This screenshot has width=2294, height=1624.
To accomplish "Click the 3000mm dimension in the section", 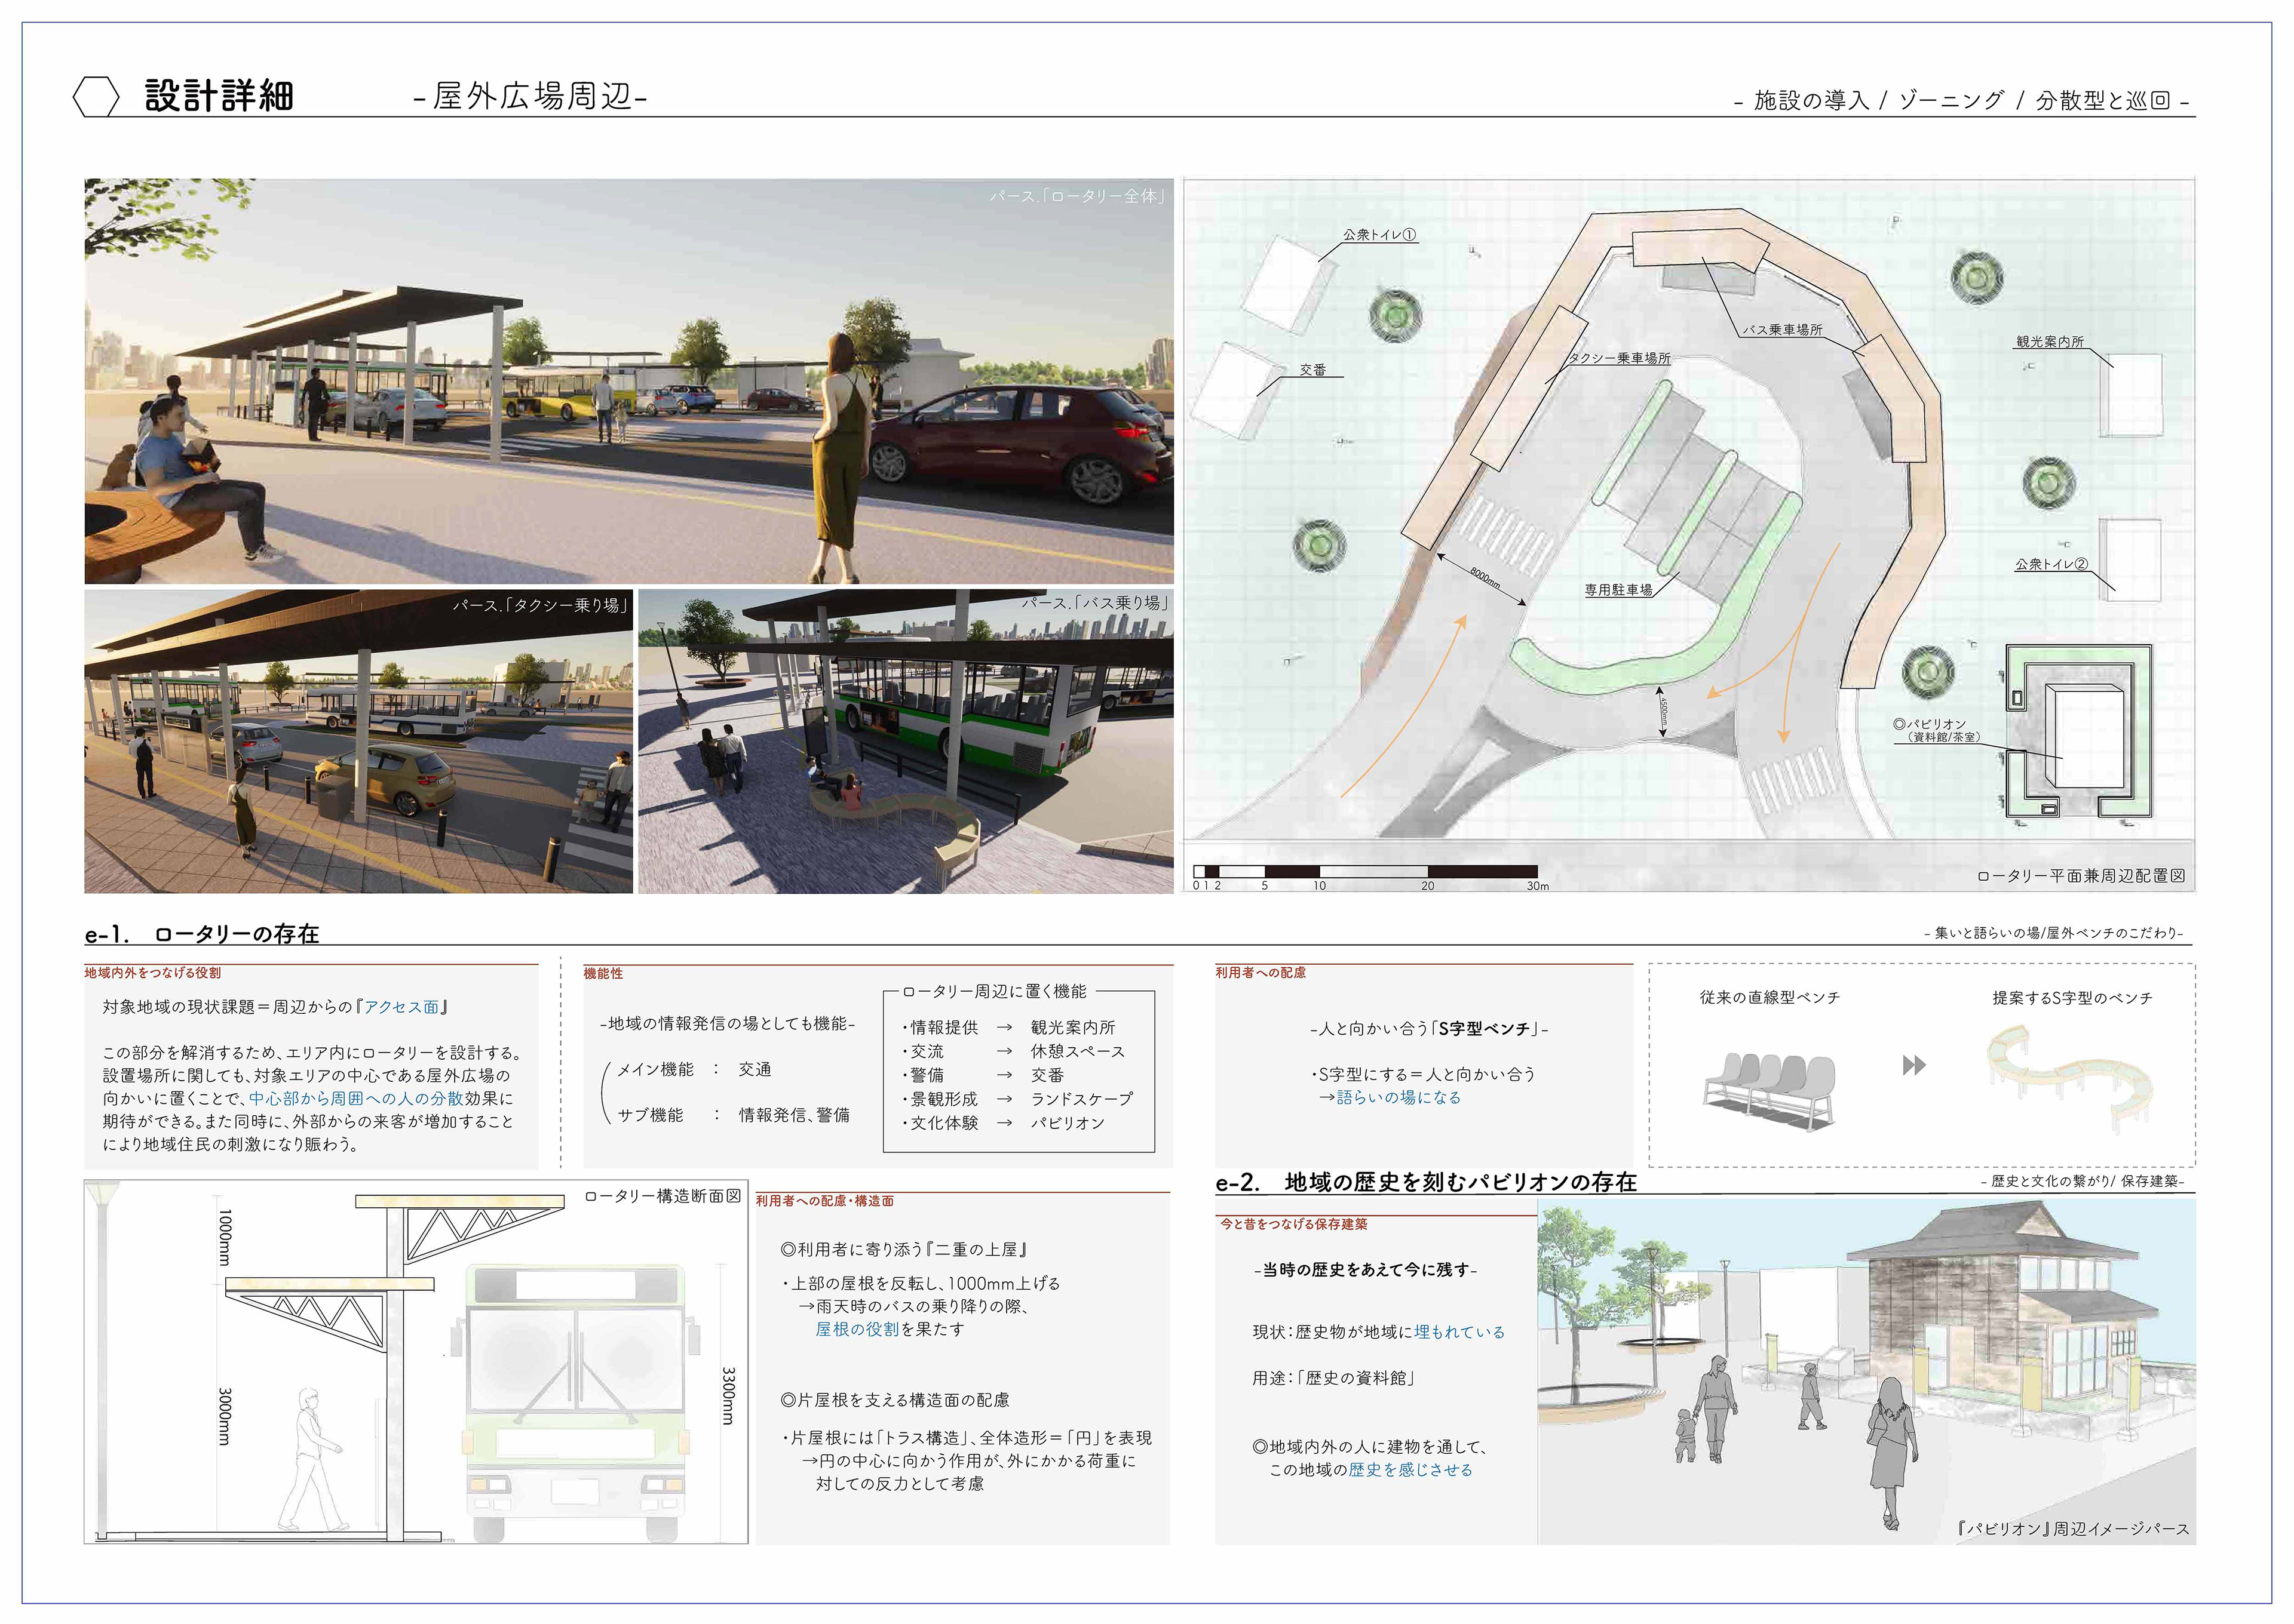I will click(225, 1416).
